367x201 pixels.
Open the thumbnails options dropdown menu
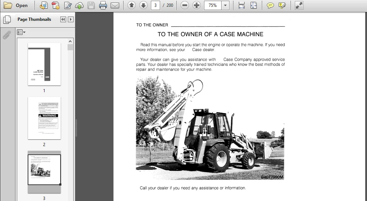tap(21, 32)
